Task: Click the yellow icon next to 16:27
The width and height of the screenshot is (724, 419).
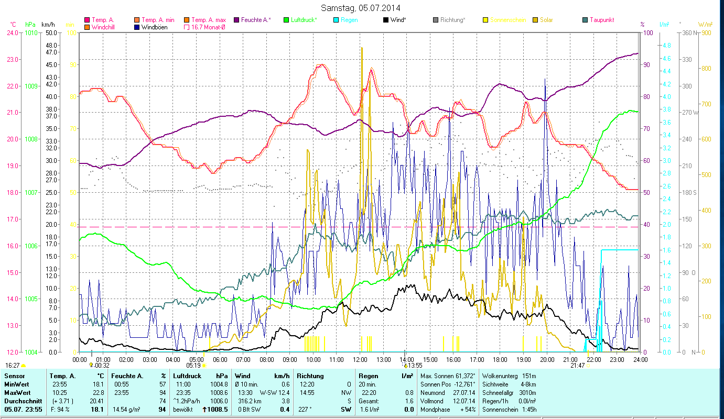Action: point(23,366)
